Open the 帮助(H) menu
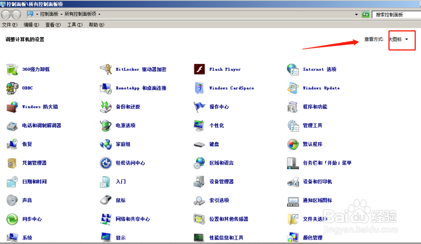Image resolution: width=421 pixels, height=244 pixels. 96,25
